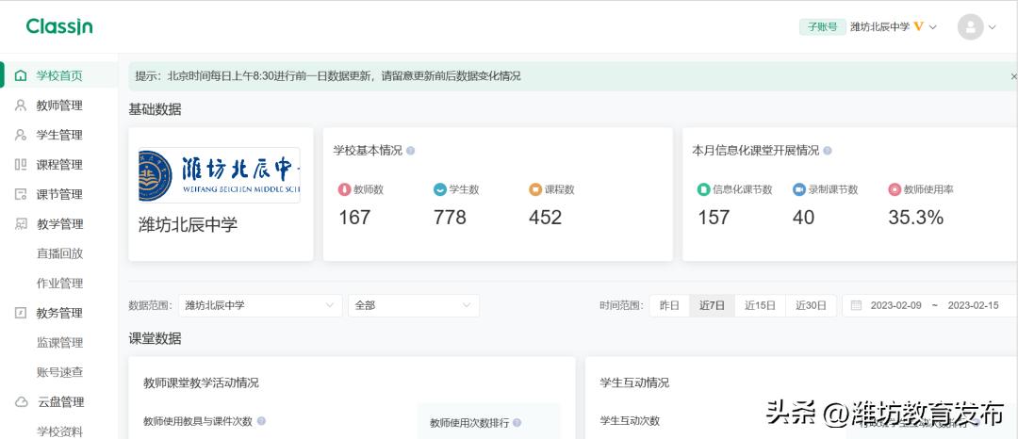
Task: Click the green 信息化课节数 icon
Action: pos(704,190)
